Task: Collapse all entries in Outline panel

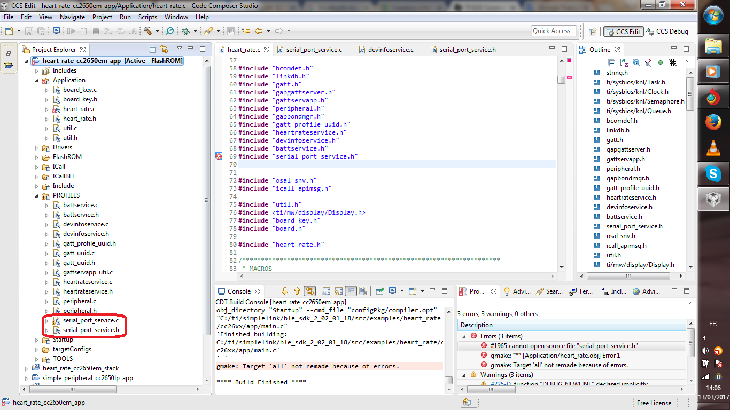Action: (x=612, y=62)
